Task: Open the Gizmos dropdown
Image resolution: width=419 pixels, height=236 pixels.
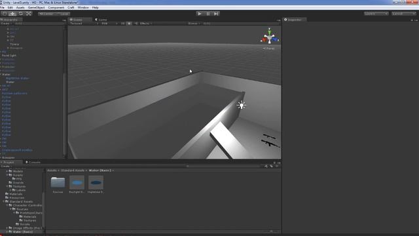Action: (194, 24)
